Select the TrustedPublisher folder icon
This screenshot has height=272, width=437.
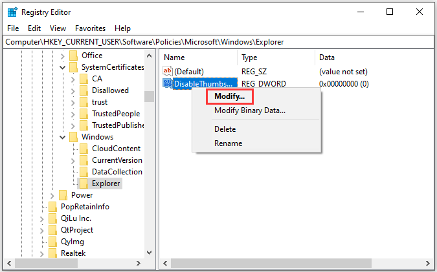click(x=84, y=126)
